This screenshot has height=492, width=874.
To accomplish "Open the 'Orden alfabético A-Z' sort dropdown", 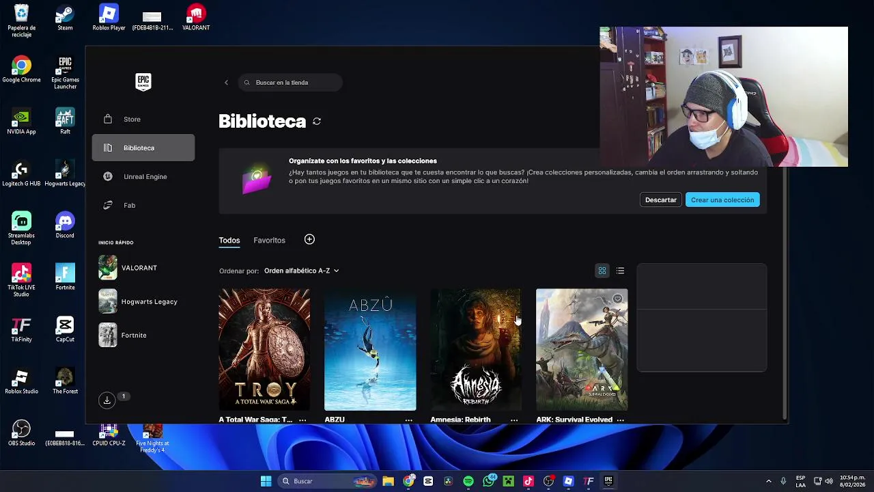I will [x=301, y=271].
